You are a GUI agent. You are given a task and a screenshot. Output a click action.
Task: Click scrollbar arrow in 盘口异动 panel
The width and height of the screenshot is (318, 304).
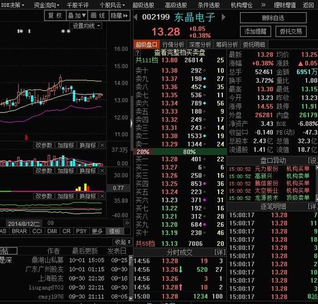[317, 168]
